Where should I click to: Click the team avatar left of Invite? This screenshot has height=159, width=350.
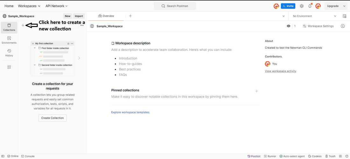click(276, 6)
